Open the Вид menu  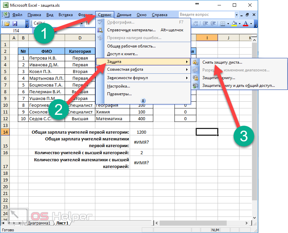[50, 15]
